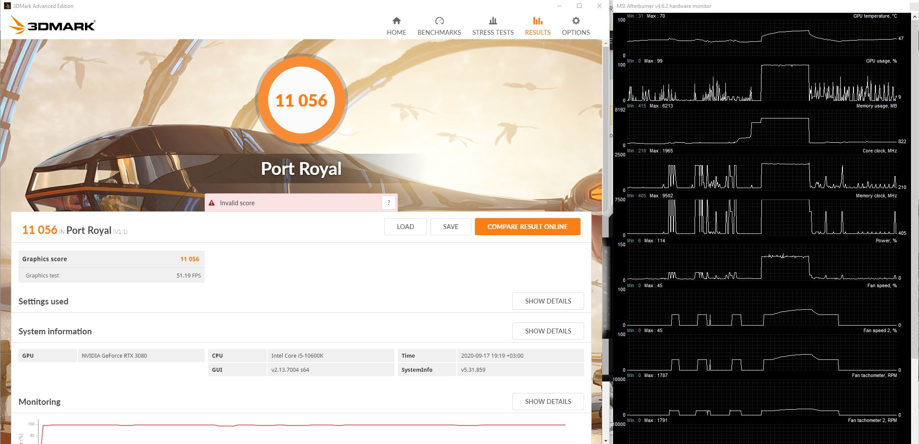Click the orange score circle showing 11 056
Screen dimensions: 919x444
click(x=301, y=100)
